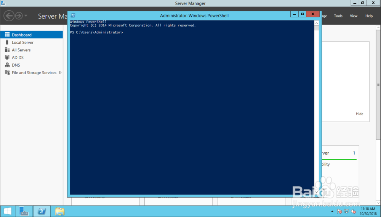381x217 pixels.
Task: Click PowerShell scrollbar up arrow
Action: [317, 23]
